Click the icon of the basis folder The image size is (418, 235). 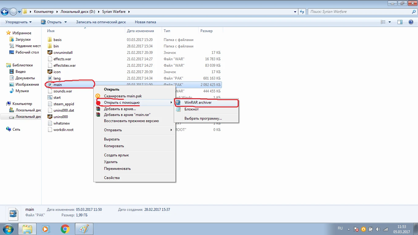[x=50, y=40]
